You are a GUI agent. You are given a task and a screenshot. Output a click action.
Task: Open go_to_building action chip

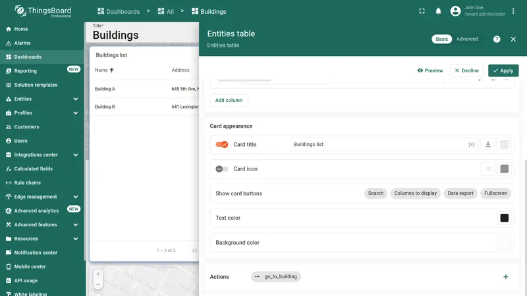276,276
